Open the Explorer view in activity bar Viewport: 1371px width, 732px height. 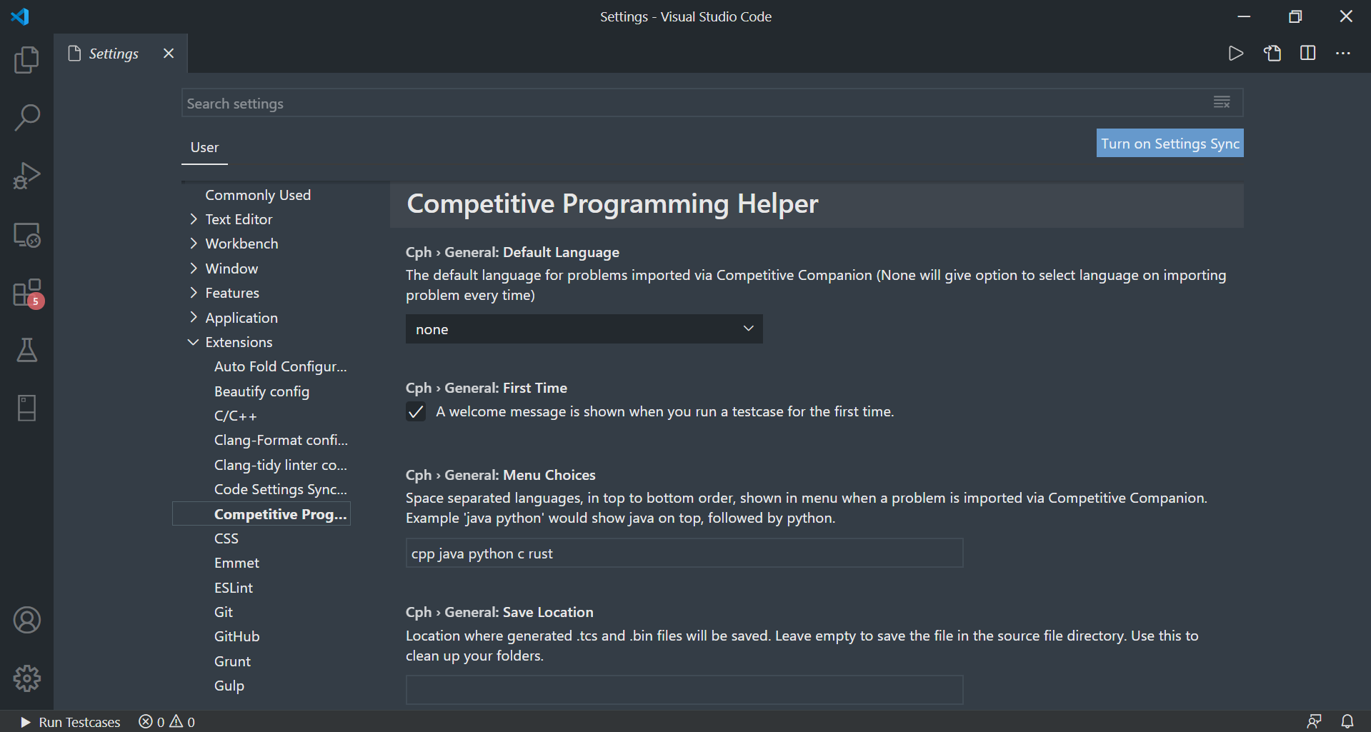point(26,60)
